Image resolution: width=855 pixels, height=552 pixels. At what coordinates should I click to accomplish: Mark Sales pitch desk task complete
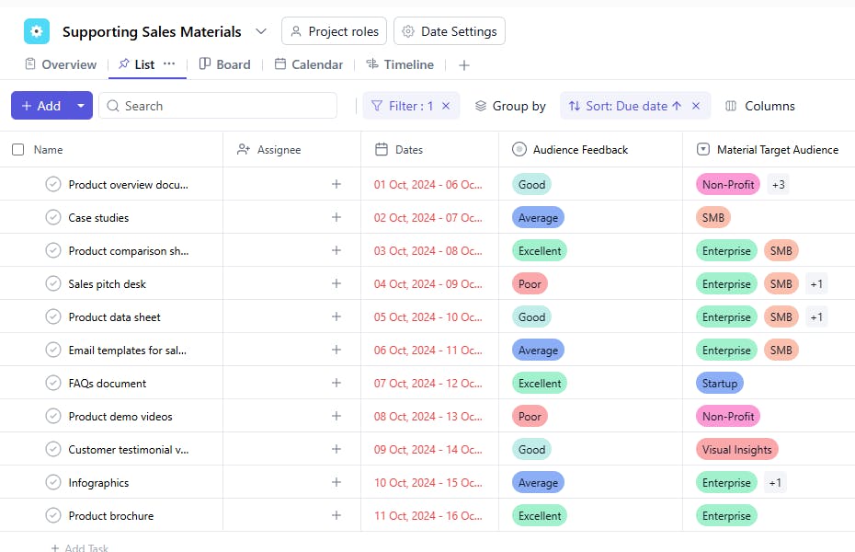(x=53, y=284)
